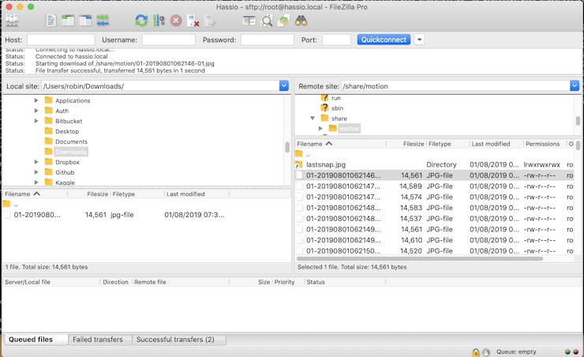
Task: Sort local list by Filename column
Action: tap(36, 194)
